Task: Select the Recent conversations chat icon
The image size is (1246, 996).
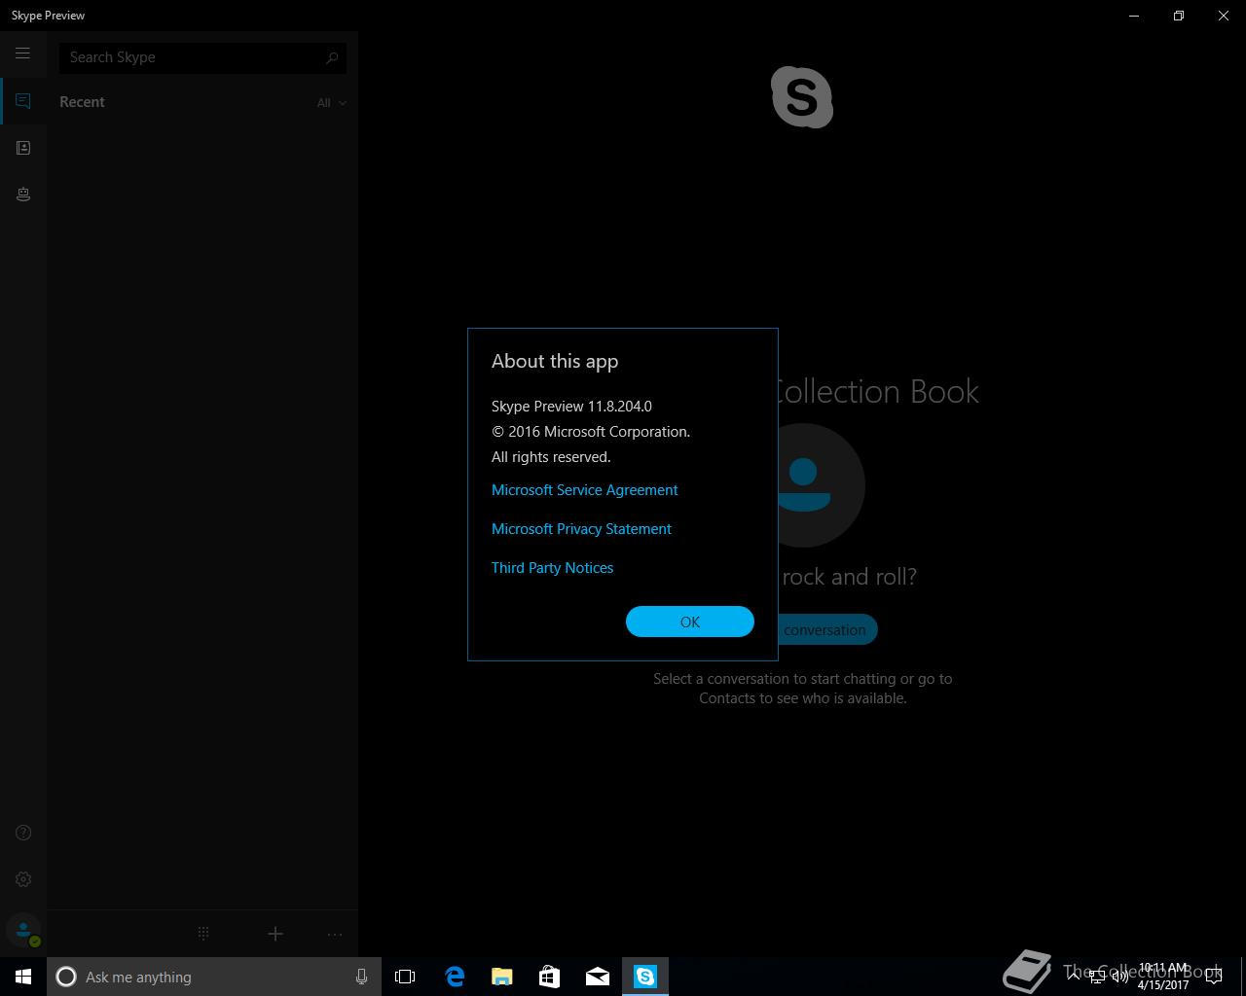Action: coord(23,101)
